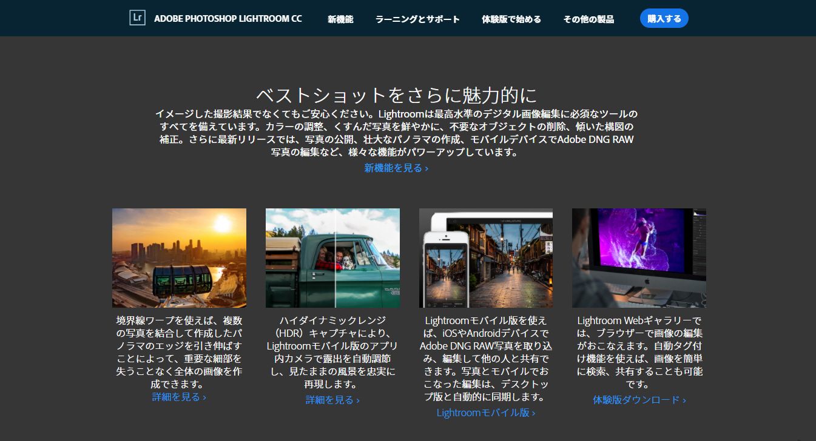The width and height of the screenshot is (816, 441).
Task: Open ラーニングとサポート menu item
Action: point(417,19)
